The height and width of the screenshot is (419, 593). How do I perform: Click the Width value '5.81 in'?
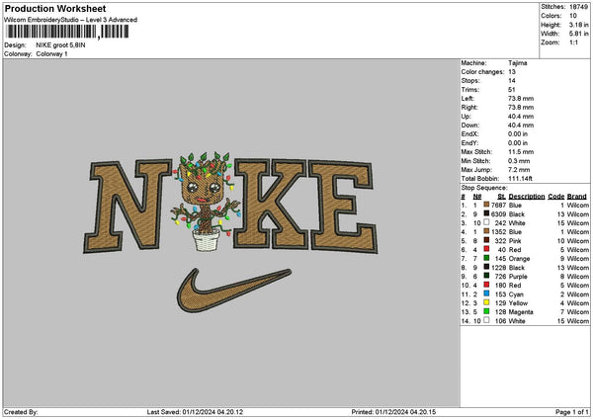(578, 34)
